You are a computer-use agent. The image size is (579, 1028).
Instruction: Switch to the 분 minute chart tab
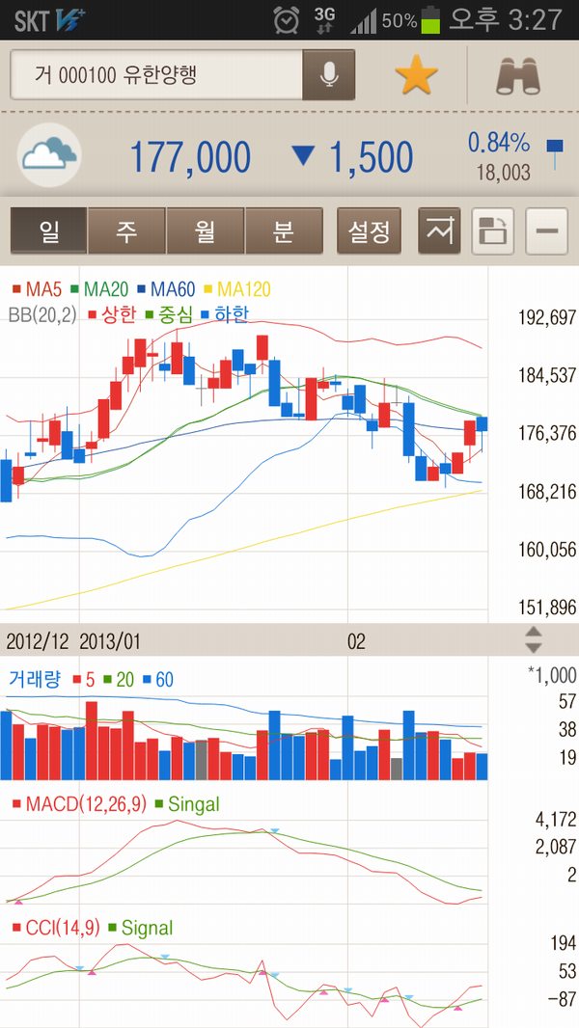coord(284,230)
